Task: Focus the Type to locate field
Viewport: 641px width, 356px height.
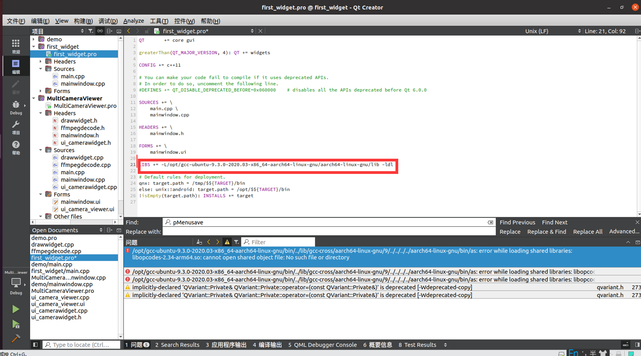Action: pos(81,345)
